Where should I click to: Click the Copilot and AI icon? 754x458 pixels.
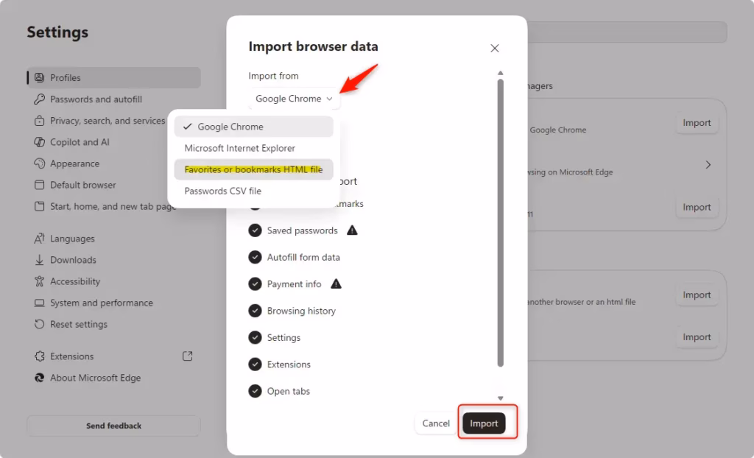40,142
